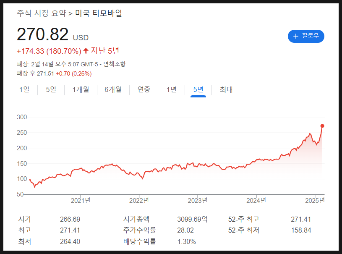
Task: Open the 최대 range tab
Action: click(x=226, y=89)
